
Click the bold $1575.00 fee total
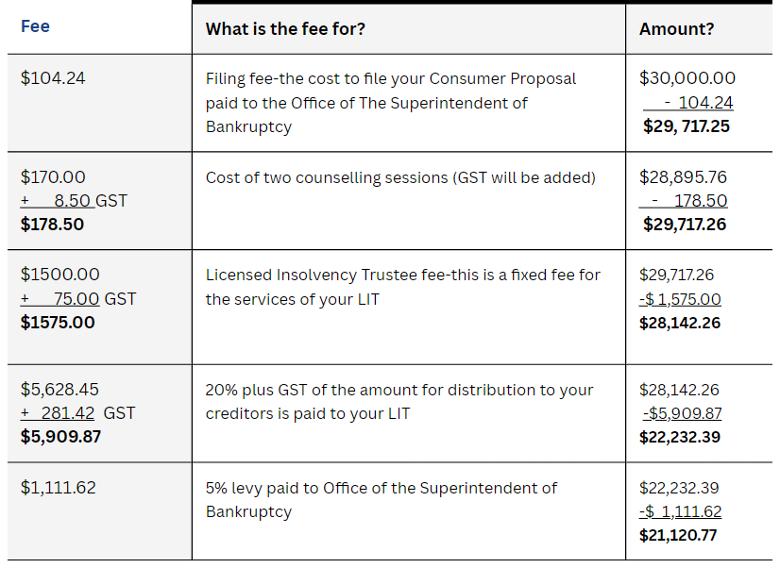tap(58, 322)
